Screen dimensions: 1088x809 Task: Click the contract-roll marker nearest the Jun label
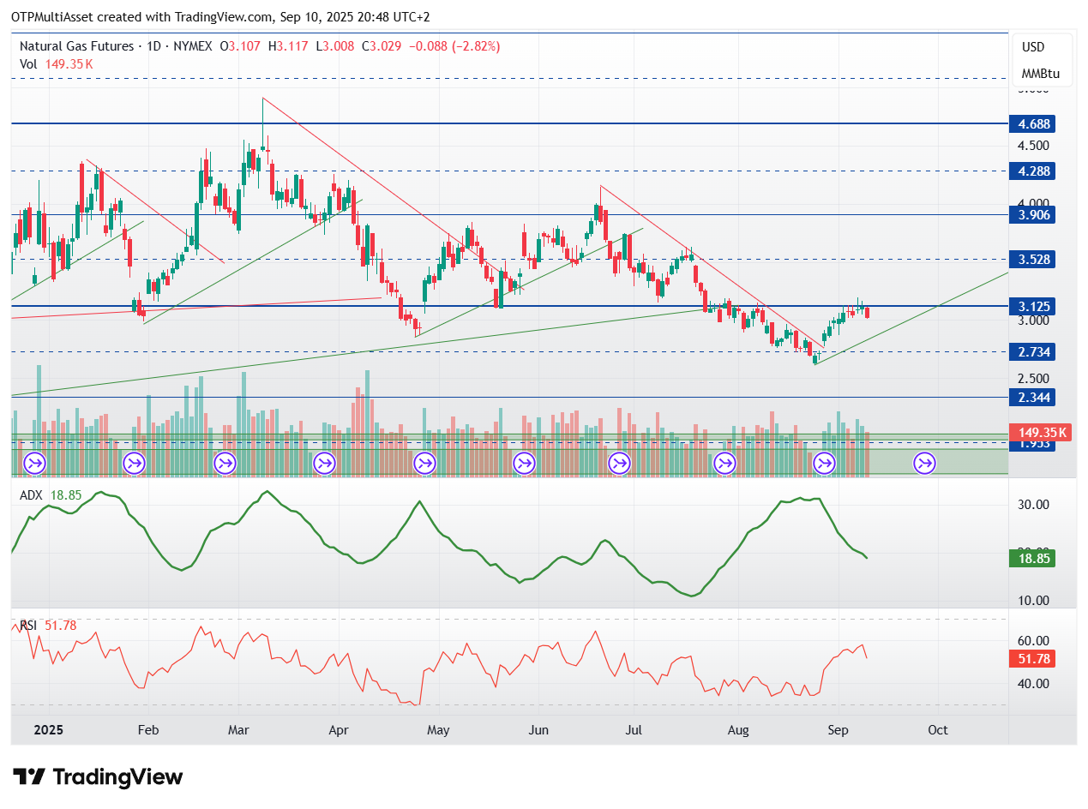524,464
